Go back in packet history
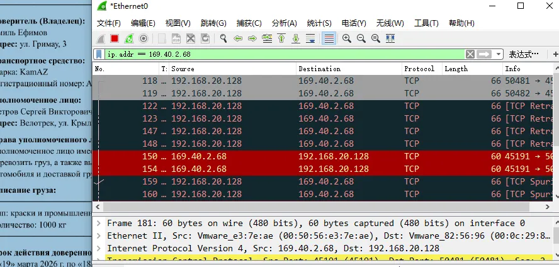The height and width of the screenshot is (267, 559). click(x=238, y=38)
